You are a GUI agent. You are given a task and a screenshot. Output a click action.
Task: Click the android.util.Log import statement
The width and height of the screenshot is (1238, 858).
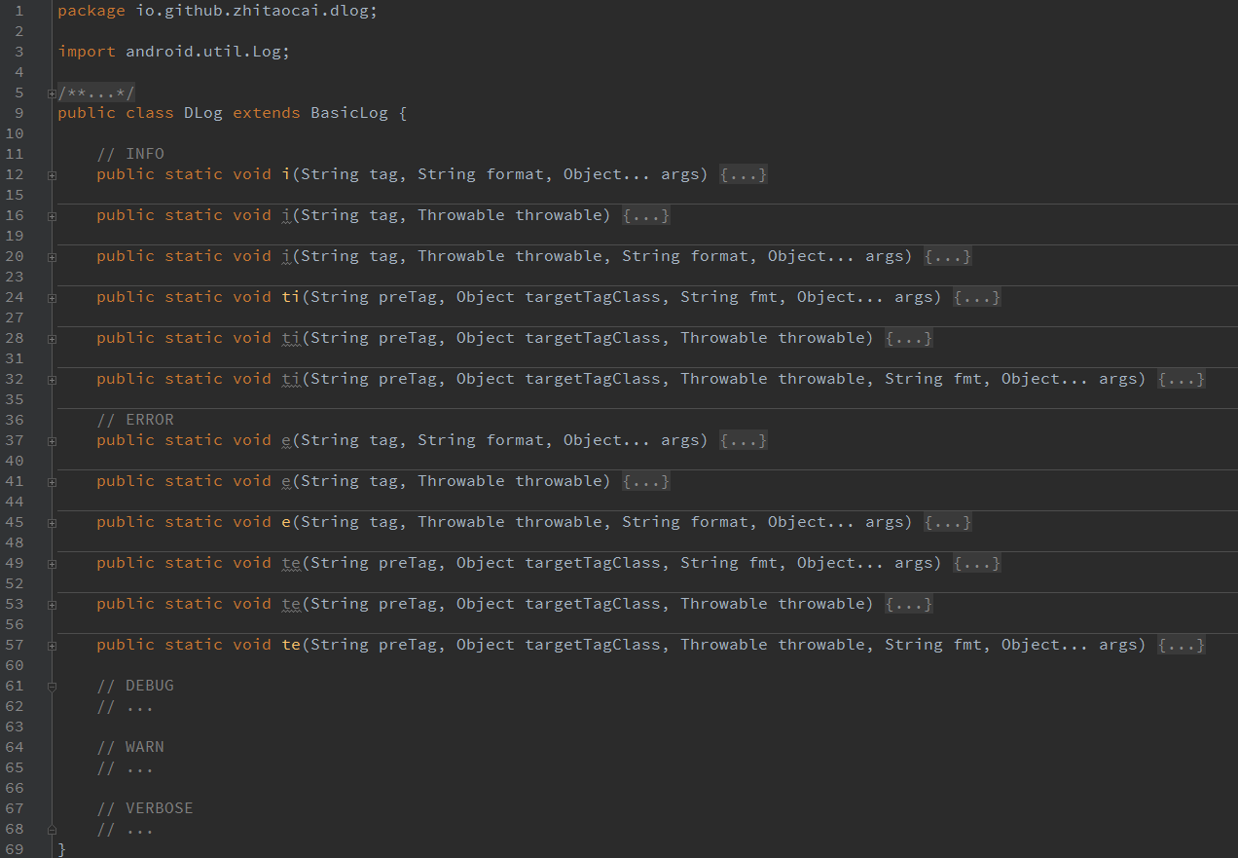pyautogui.click(x=174, y=52)
